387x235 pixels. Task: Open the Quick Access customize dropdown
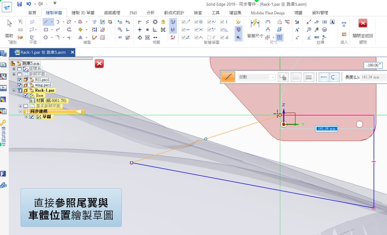(55, 4)
